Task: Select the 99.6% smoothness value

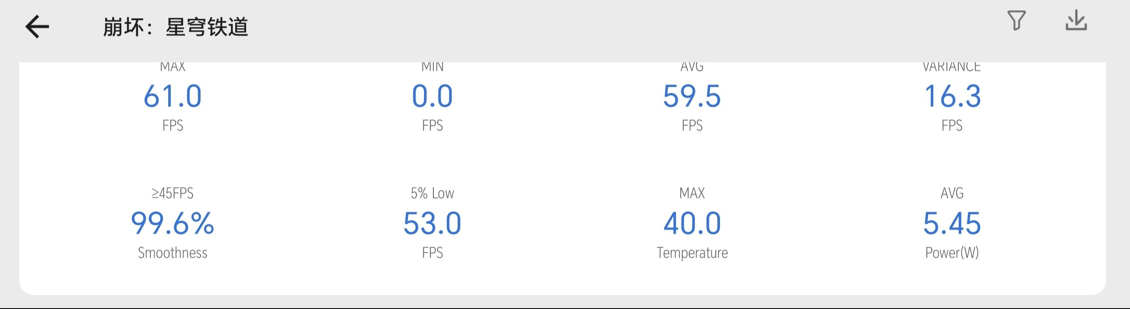Action: 172,223
